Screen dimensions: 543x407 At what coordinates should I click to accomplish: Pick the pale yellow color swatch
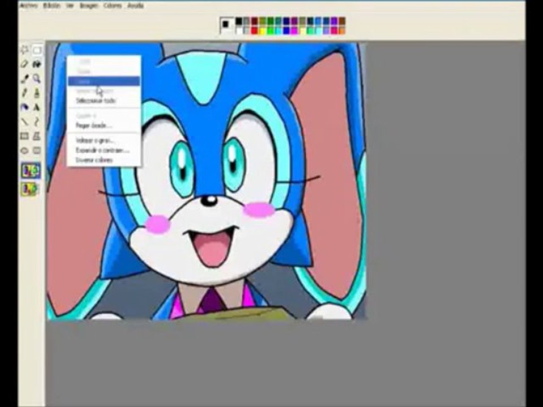tap(302, 30)
